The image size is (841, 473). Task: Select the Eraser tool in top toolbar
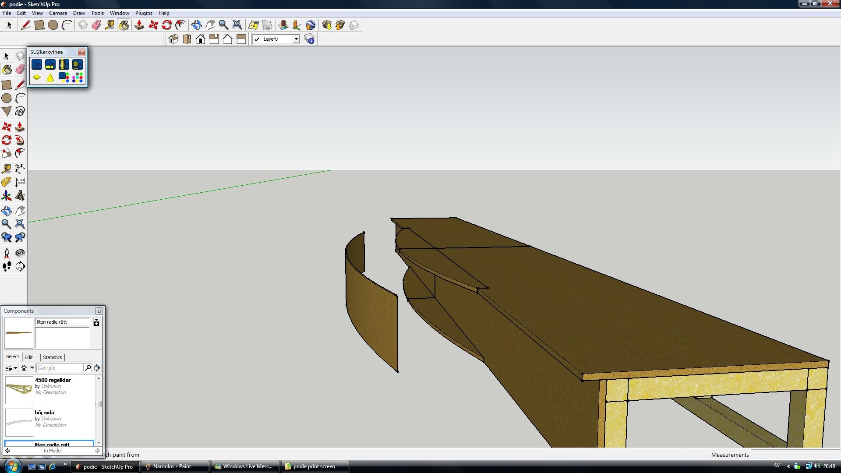tap(96, 25)
